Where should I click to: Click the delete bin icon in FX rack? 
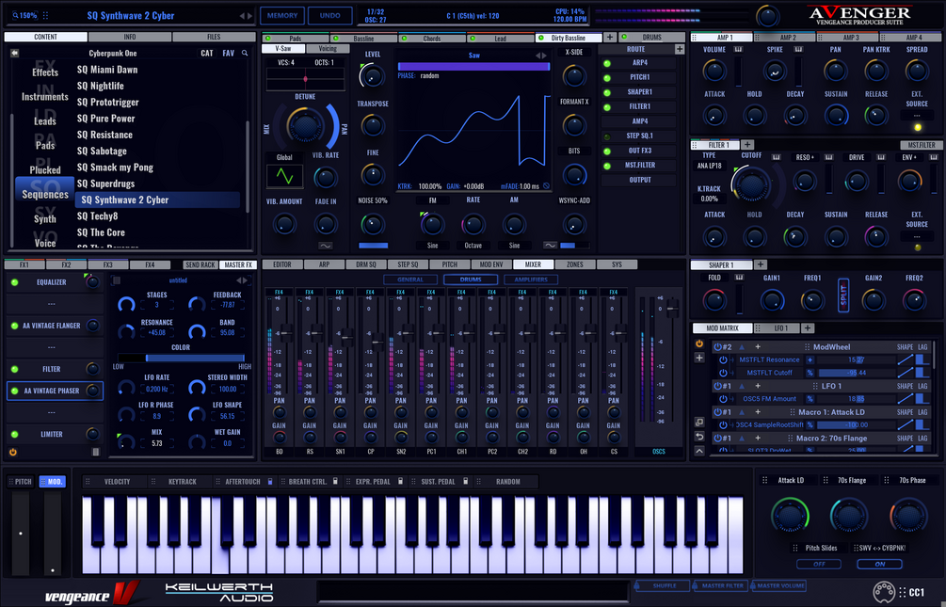(x=95, y=452)
